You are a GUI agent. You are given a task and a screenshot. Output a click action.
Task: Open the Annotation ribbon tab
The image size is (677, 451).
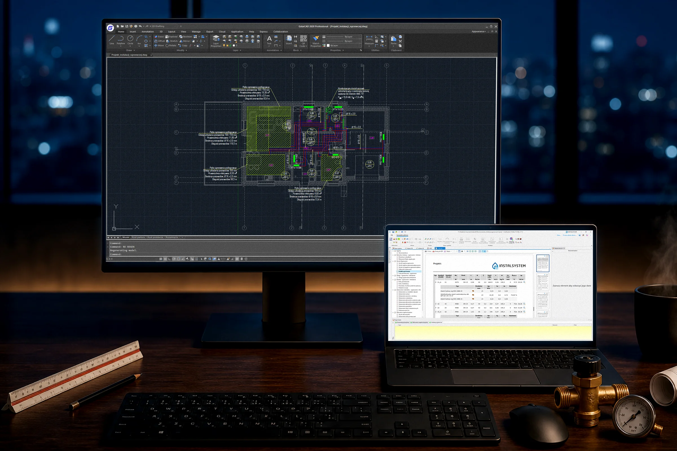(148, 32)
